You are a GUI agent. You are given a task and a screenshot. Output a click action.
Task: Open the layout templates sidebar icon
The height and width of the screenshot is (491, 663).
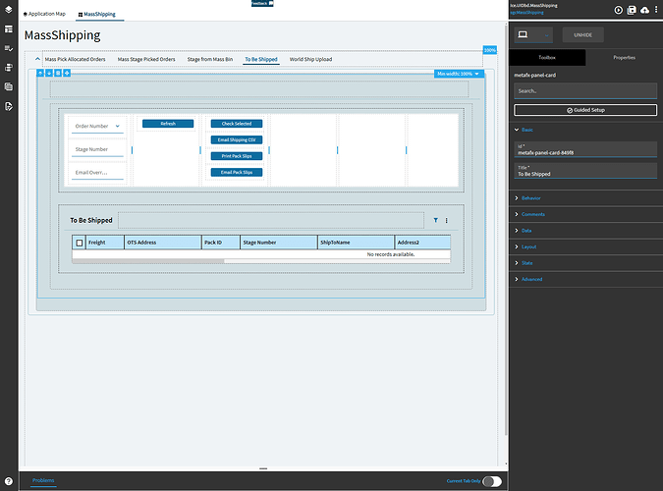tap(9, 29)
